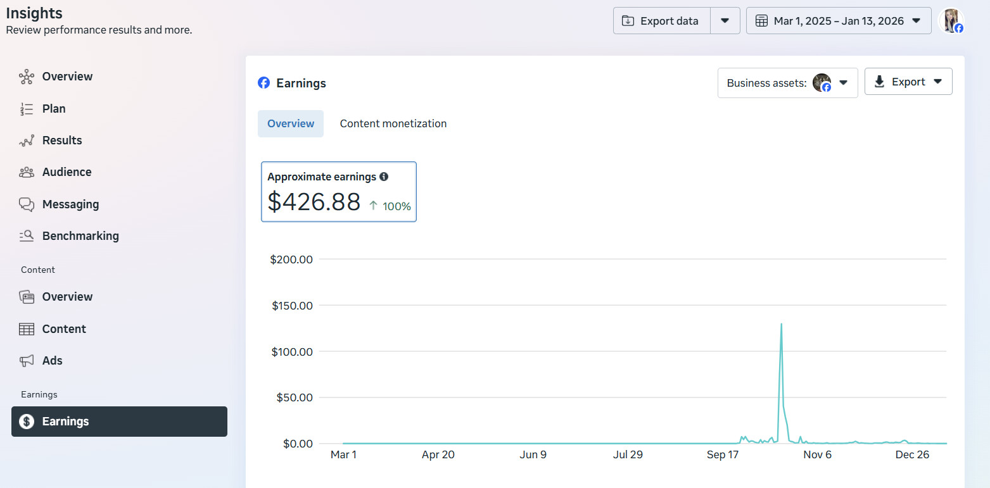990x488 pixels.
Task: Switch to the Content monetization tab
Action: point(393,124)
